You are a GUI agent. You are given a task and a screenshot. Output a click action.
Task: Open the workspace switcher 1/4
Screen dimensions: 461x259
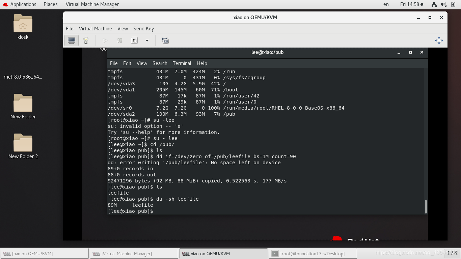[452, 253]
